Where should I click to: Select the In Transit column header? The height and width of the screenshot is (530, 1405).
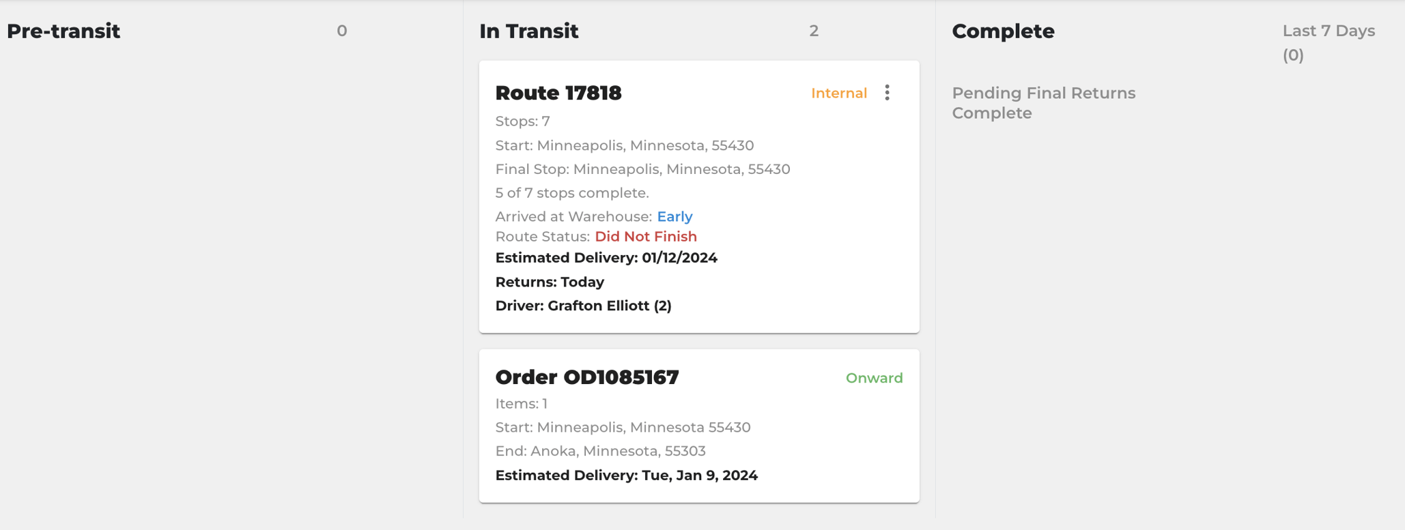point(529,31)
